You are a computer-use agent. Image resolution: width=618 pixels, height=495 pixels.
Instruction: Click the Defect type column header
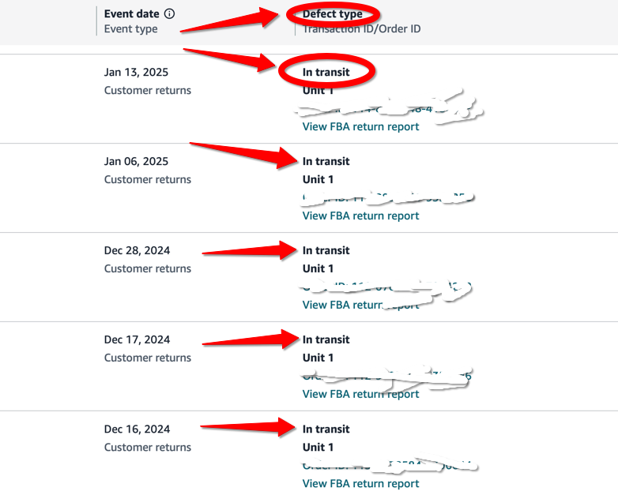tap(332, 14)
